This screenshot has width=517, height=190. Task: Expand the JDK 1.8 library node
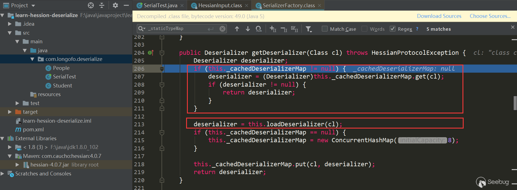[10, 147]
